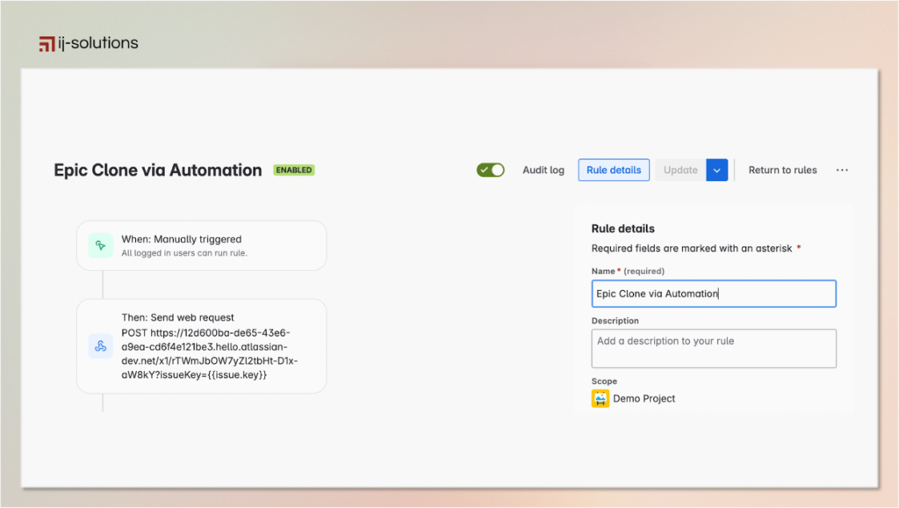The height and width of the screenshot is (508, 899).
Task: Open the Then: Send web request card
Action: [201, 346]
